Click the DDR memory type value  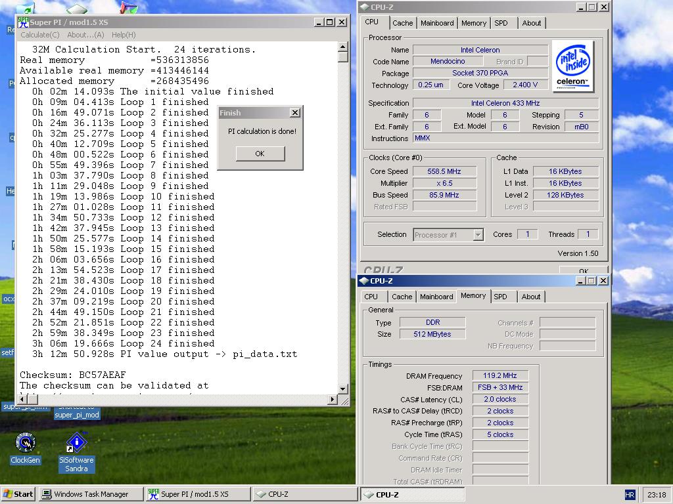tap(432, 322)
